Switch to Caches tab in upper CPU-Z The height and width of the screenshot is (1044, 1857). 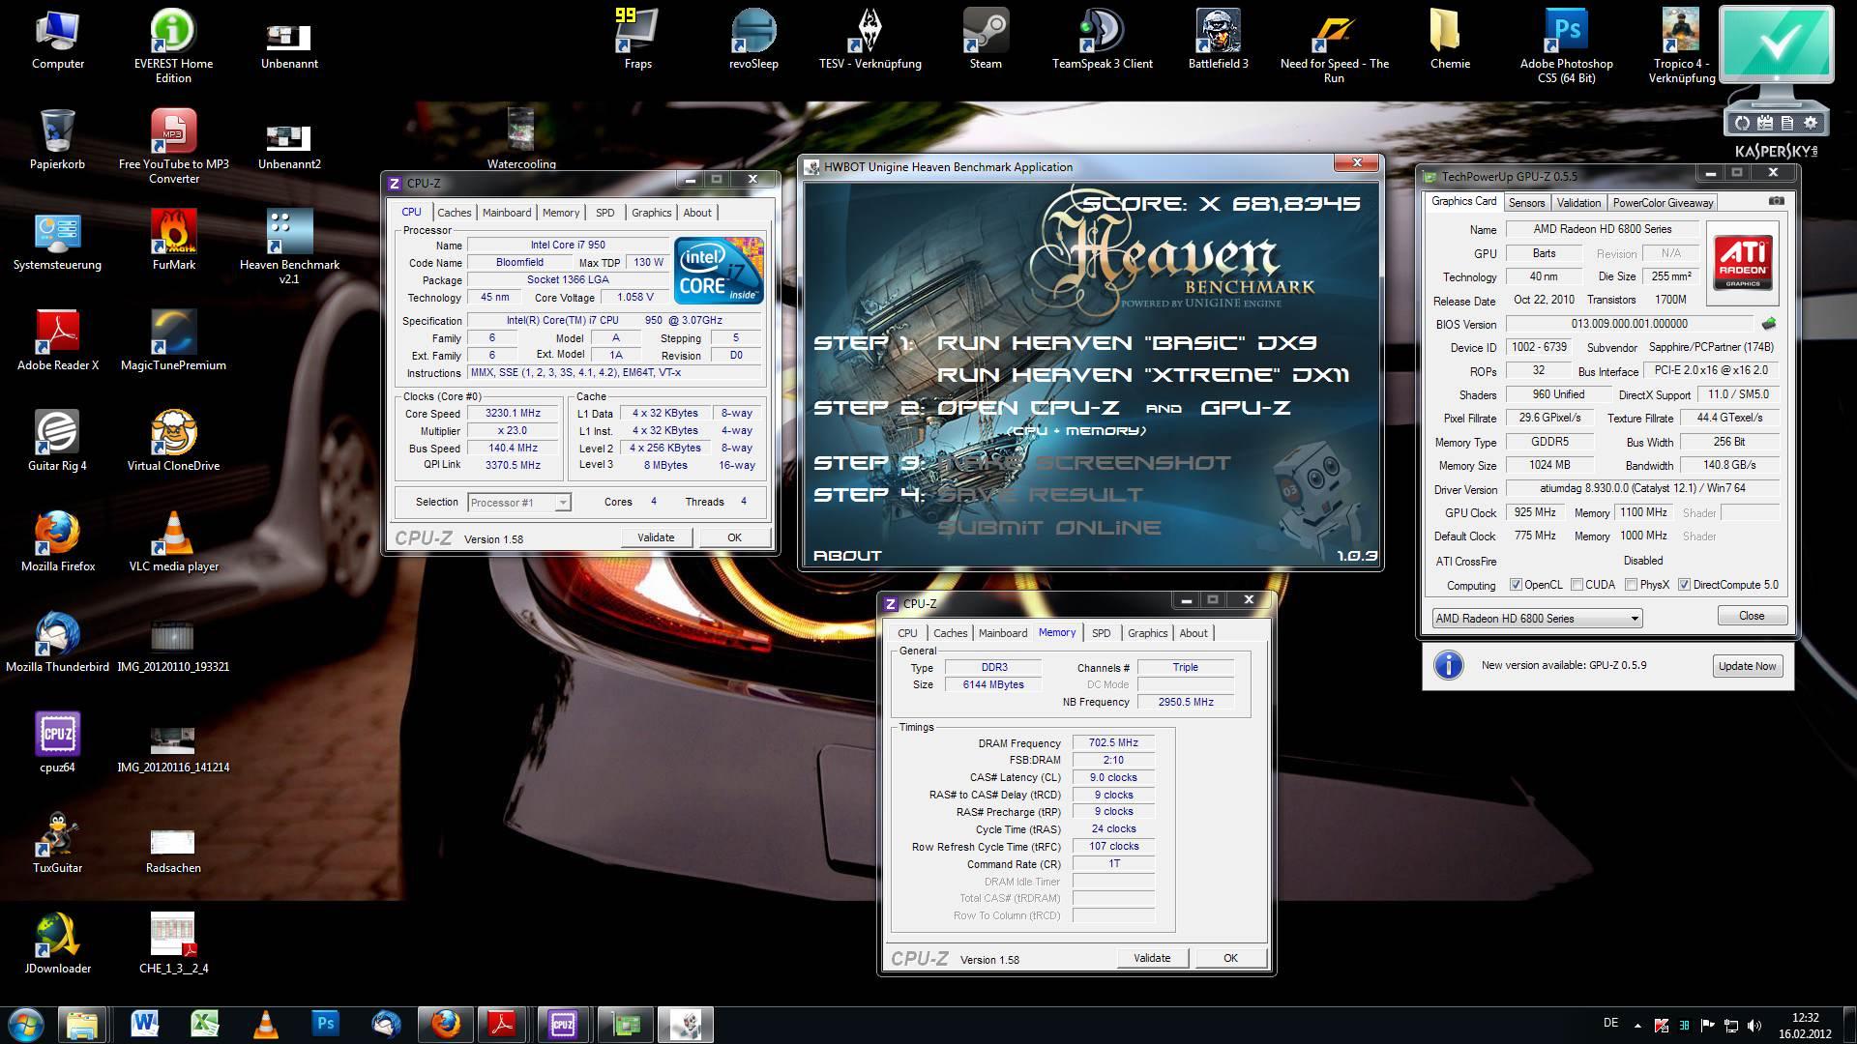454,213
